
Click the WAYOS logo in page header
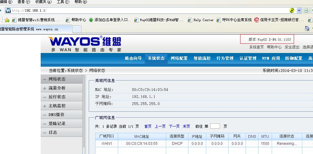click(84, 44)
